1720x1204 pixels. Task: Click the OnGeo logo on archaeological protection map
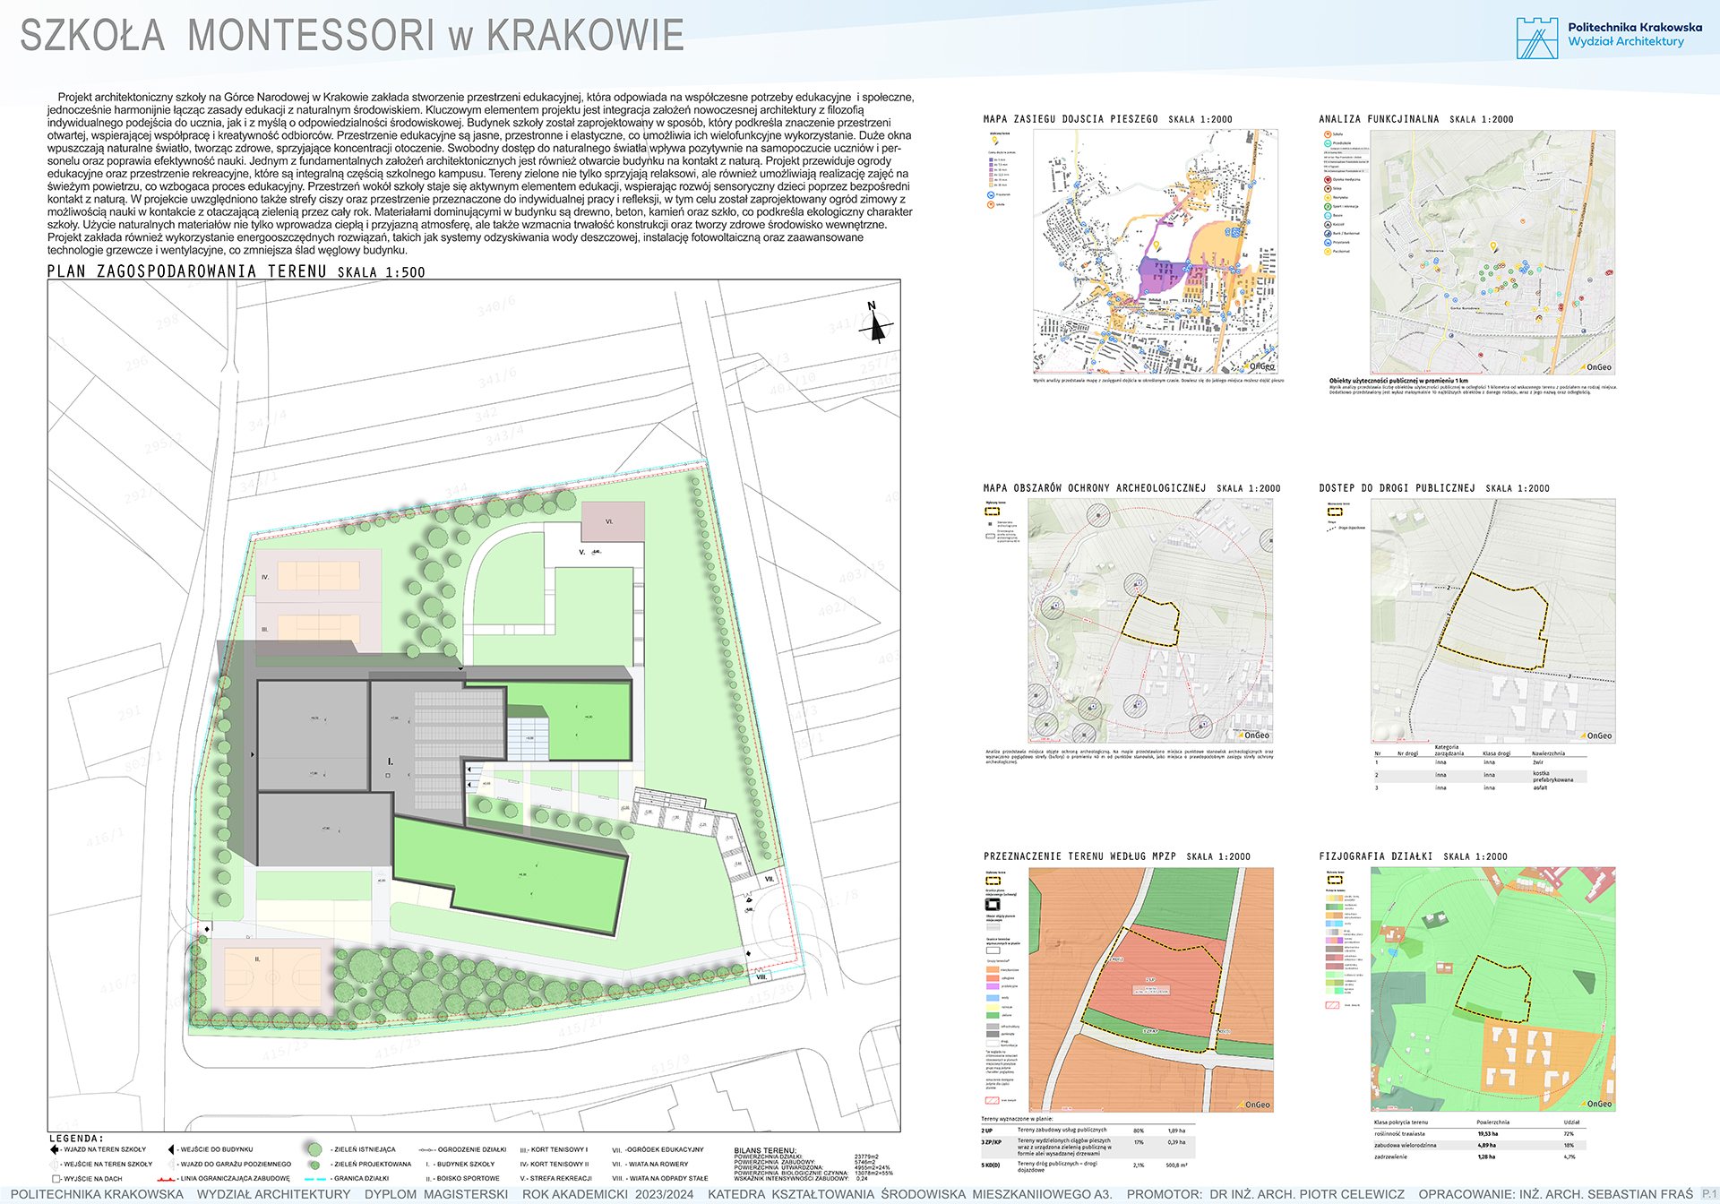tap(1255, 735)
